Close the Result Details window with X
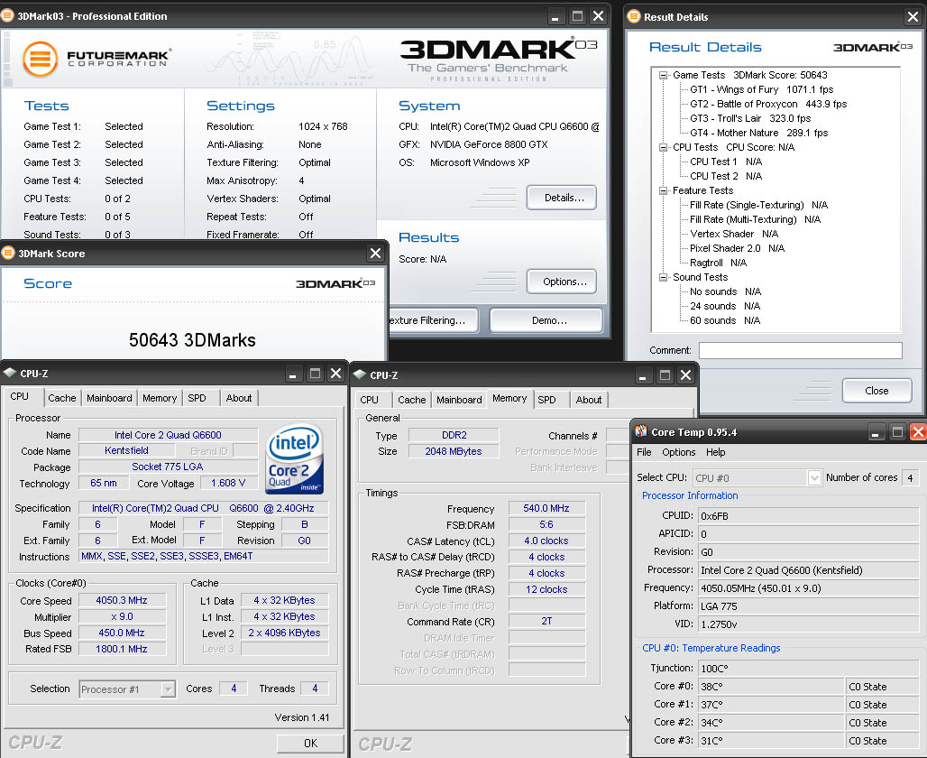Viewport: 927px width, 758px height. [913, 17]
